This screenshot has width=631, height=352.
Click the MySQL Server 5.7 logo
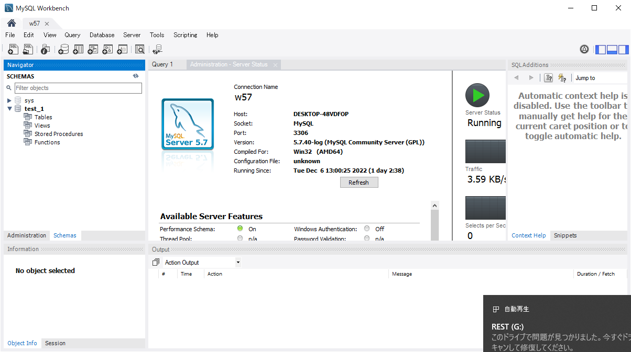click(188, 124)
